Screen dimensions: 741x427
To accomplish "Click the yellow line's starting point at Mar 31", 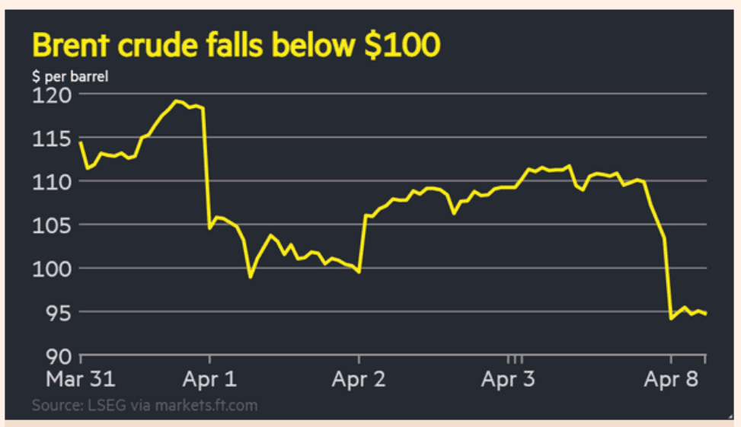I will click(x=80, y=142).
